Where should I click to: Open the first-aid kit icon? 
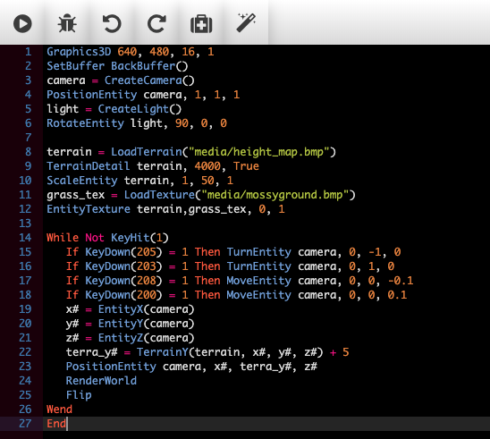(x=201, y=24)
